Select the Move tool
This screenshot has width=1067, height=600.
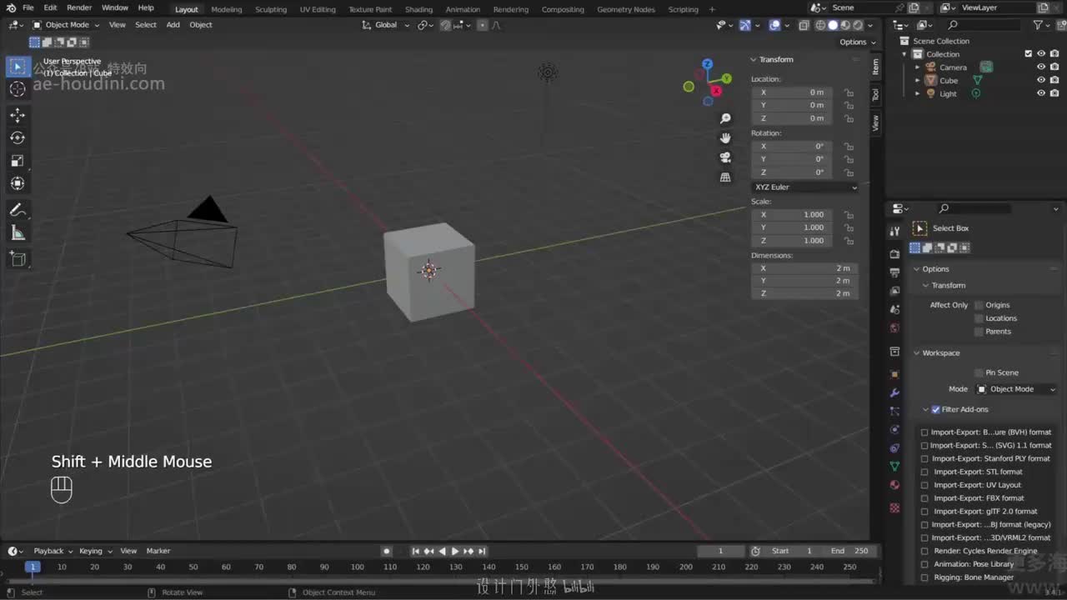click(x=18, y=115)
